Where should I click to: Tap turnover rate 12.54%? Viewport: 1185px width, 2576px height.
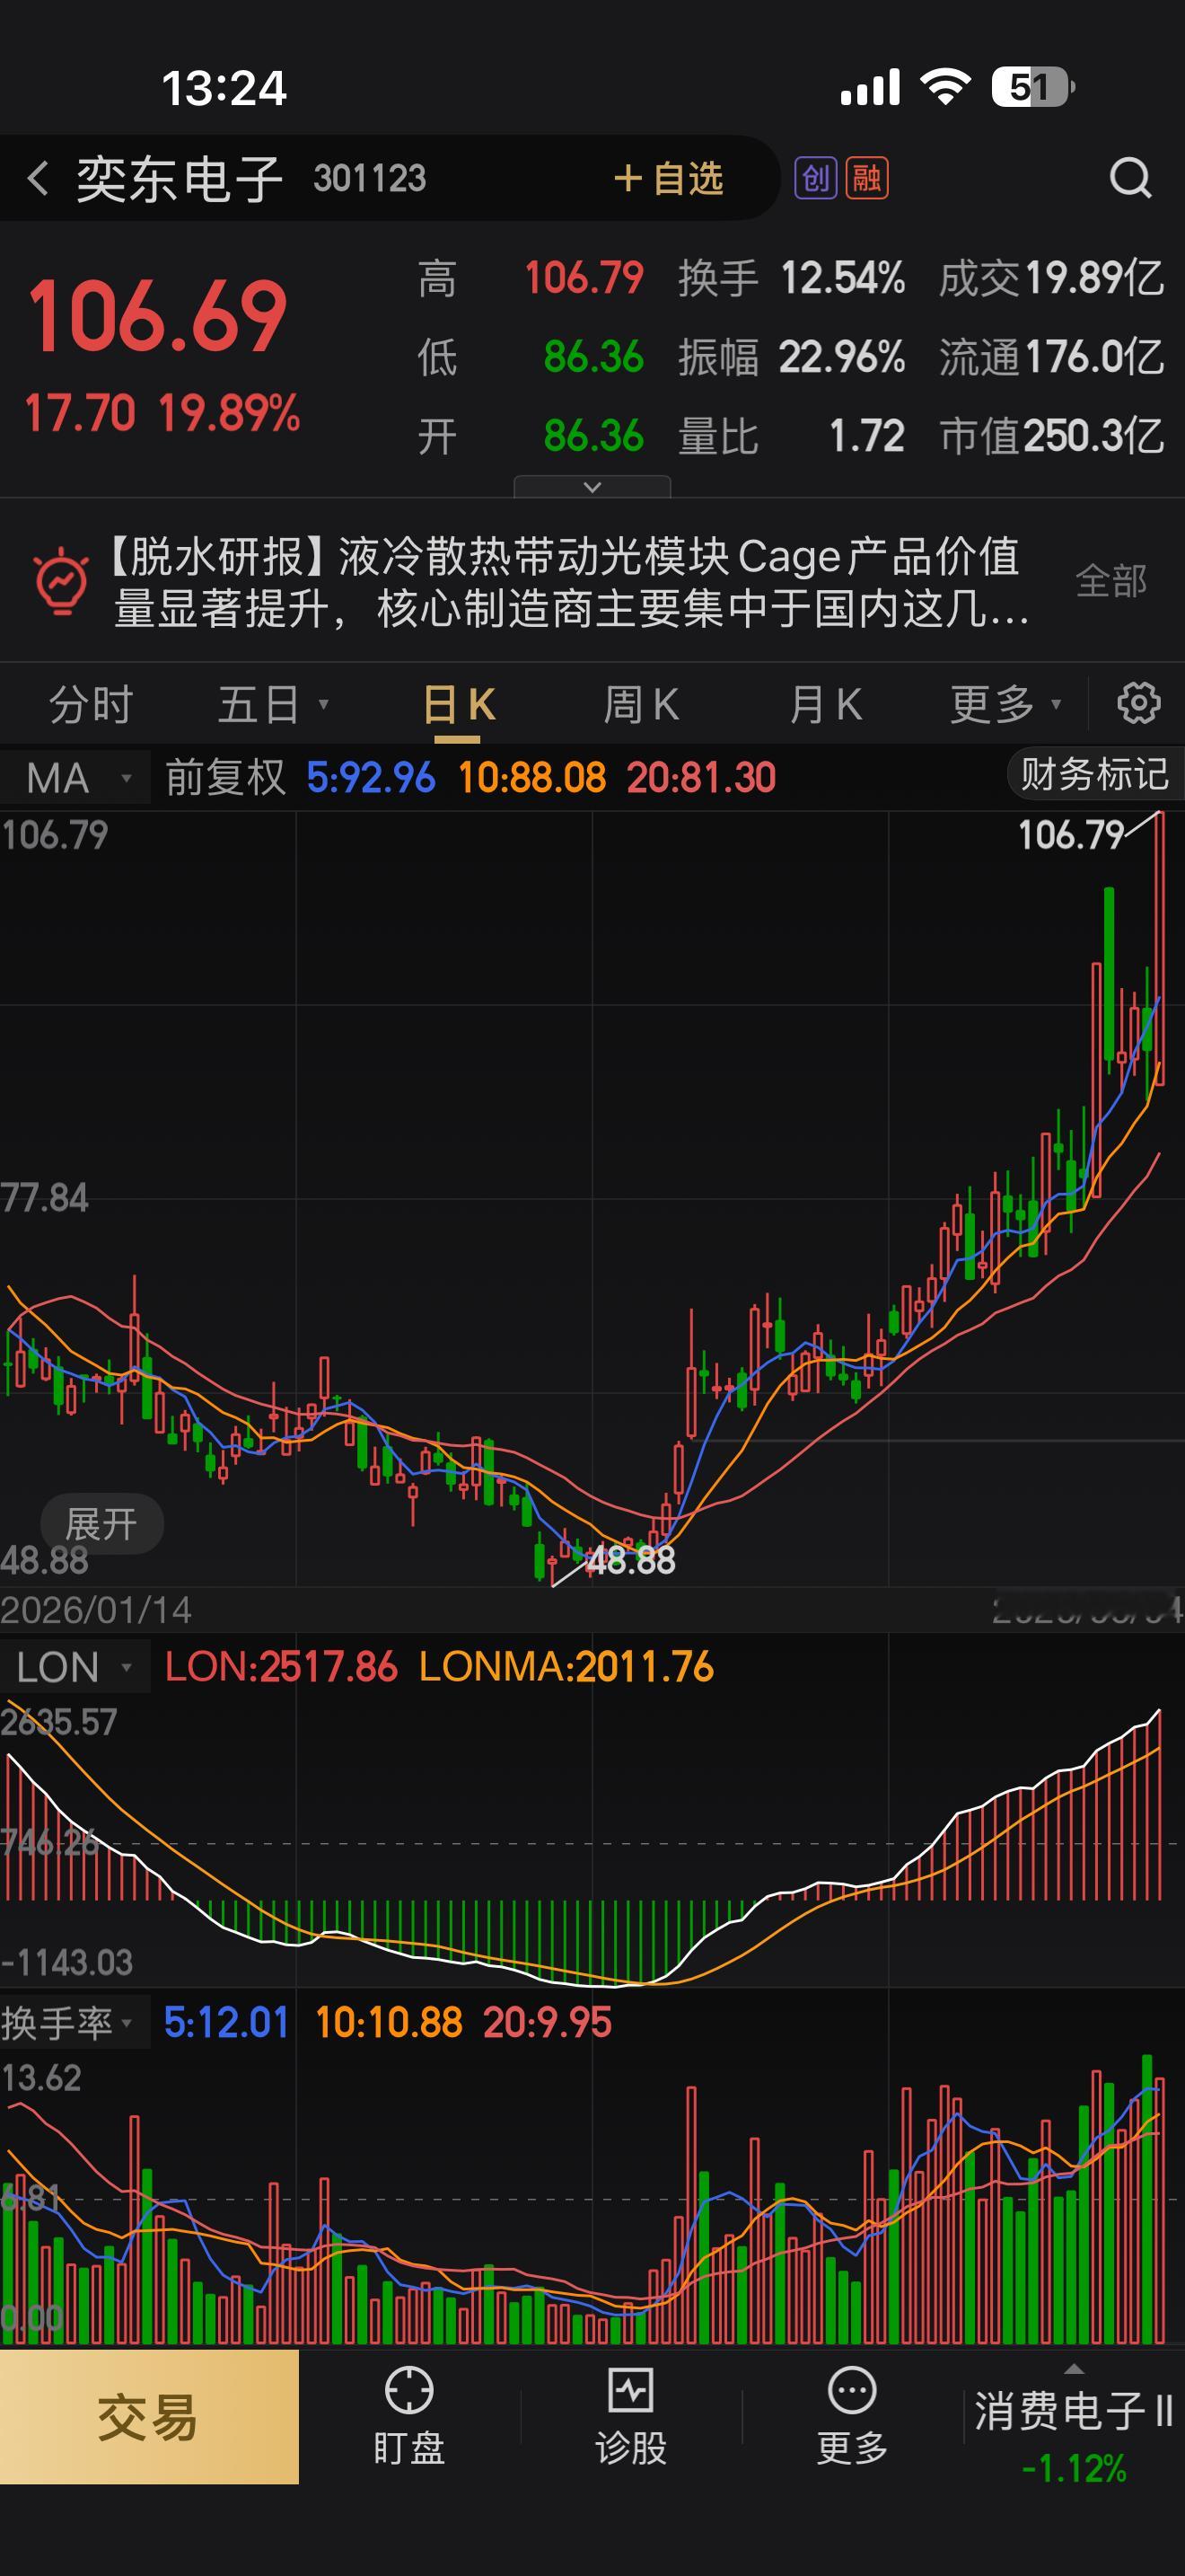coord(842,277)
